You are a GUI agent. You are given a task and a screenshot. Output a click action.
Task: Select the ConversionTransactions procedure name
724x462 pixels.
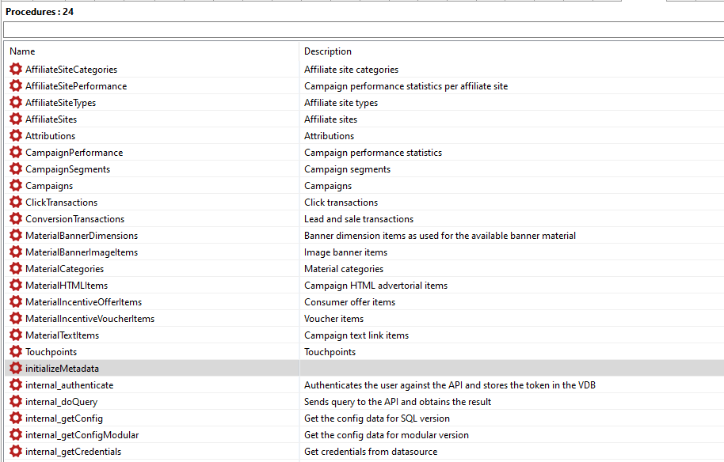point(74,219)
